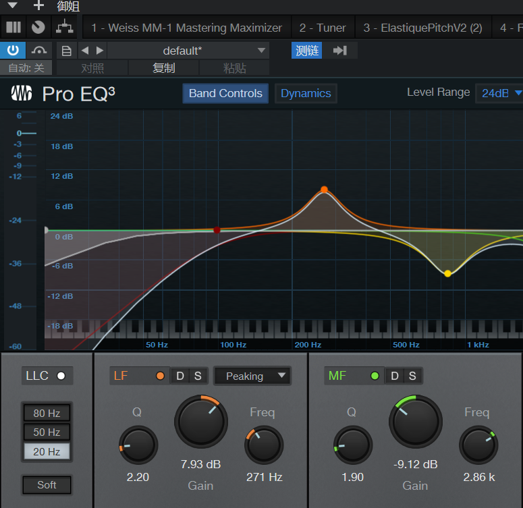Open the mixer bars icon in top bar
The width and height of the screenshot is (523, 508).
pos(13,27)
